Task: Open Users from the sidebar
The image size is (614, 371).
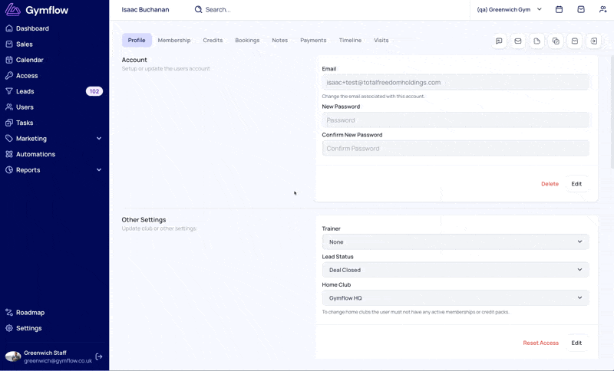Action: (25, 107)
